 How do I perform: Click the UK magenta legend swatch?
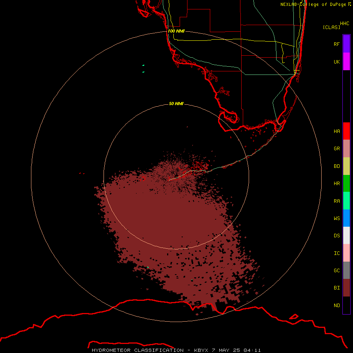coord(346,62)
